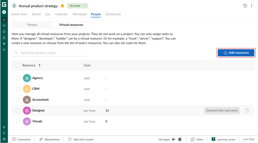Viewport: 258px width, 143px height.
Task: Edit Designer cost value 13
Action: click(107, 111)
